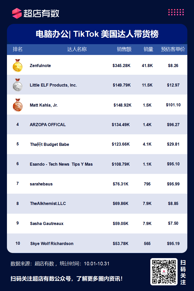Click the bronze third-place medal icon
The width and height of the screenshot is (194, 291).
18,105
